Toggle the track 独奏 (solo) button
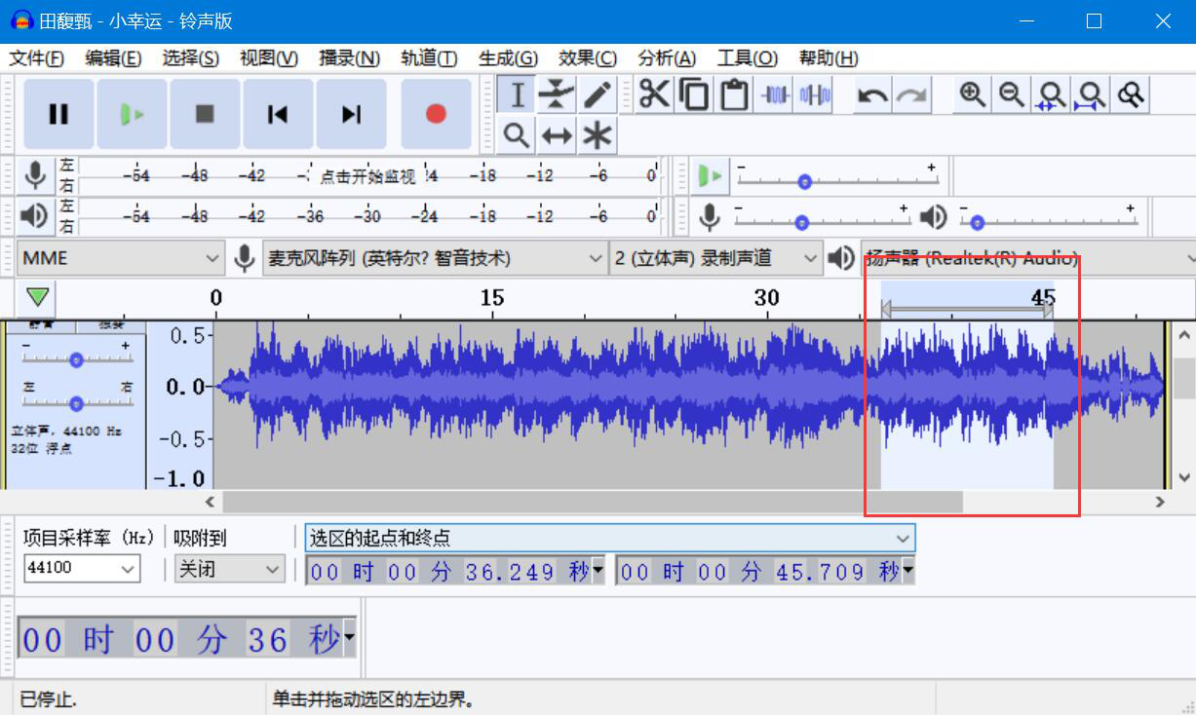1196x715 pixels. tap(110, 325)
